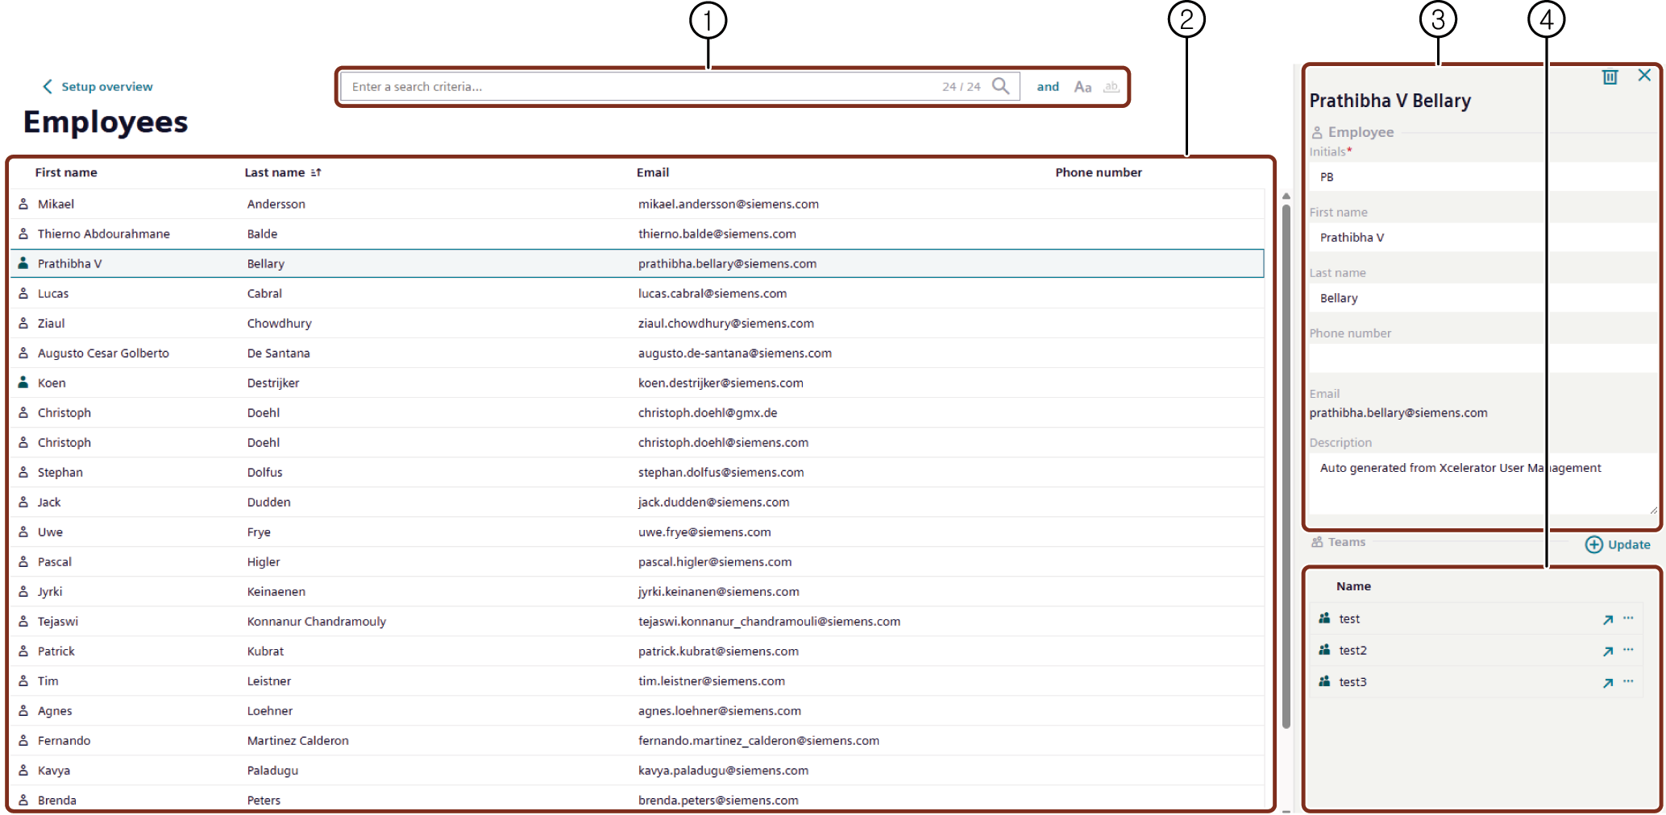Toggle whole word match option

point(1111,87)
